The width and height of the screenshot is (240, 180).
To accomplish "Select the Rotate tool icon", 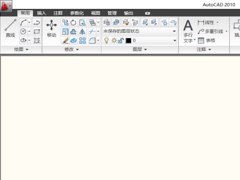I will [x=74, y=22].
